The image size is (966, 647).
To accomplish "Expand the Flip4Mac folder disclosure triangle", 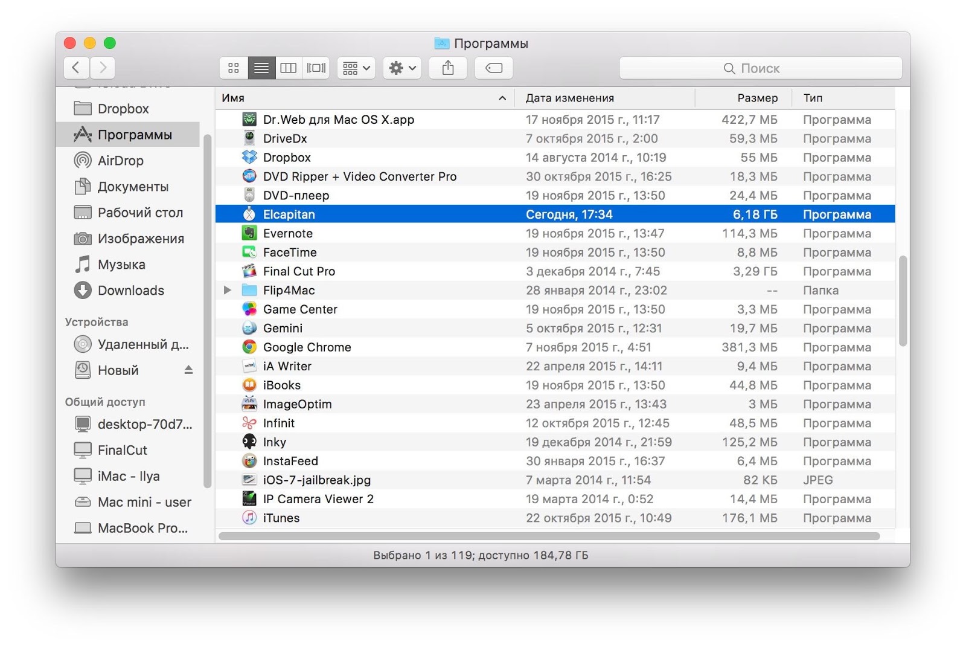I will (x=228, y=290).
